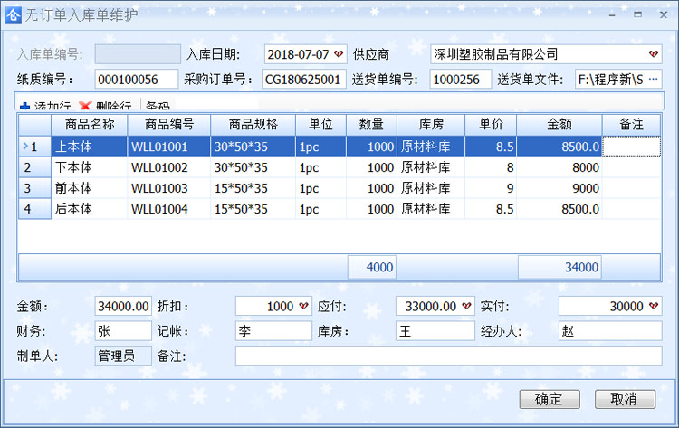The height and width of the screenshot is (428, 679).
Task: Click the 备注 column header in table
Action: [631, 125]
